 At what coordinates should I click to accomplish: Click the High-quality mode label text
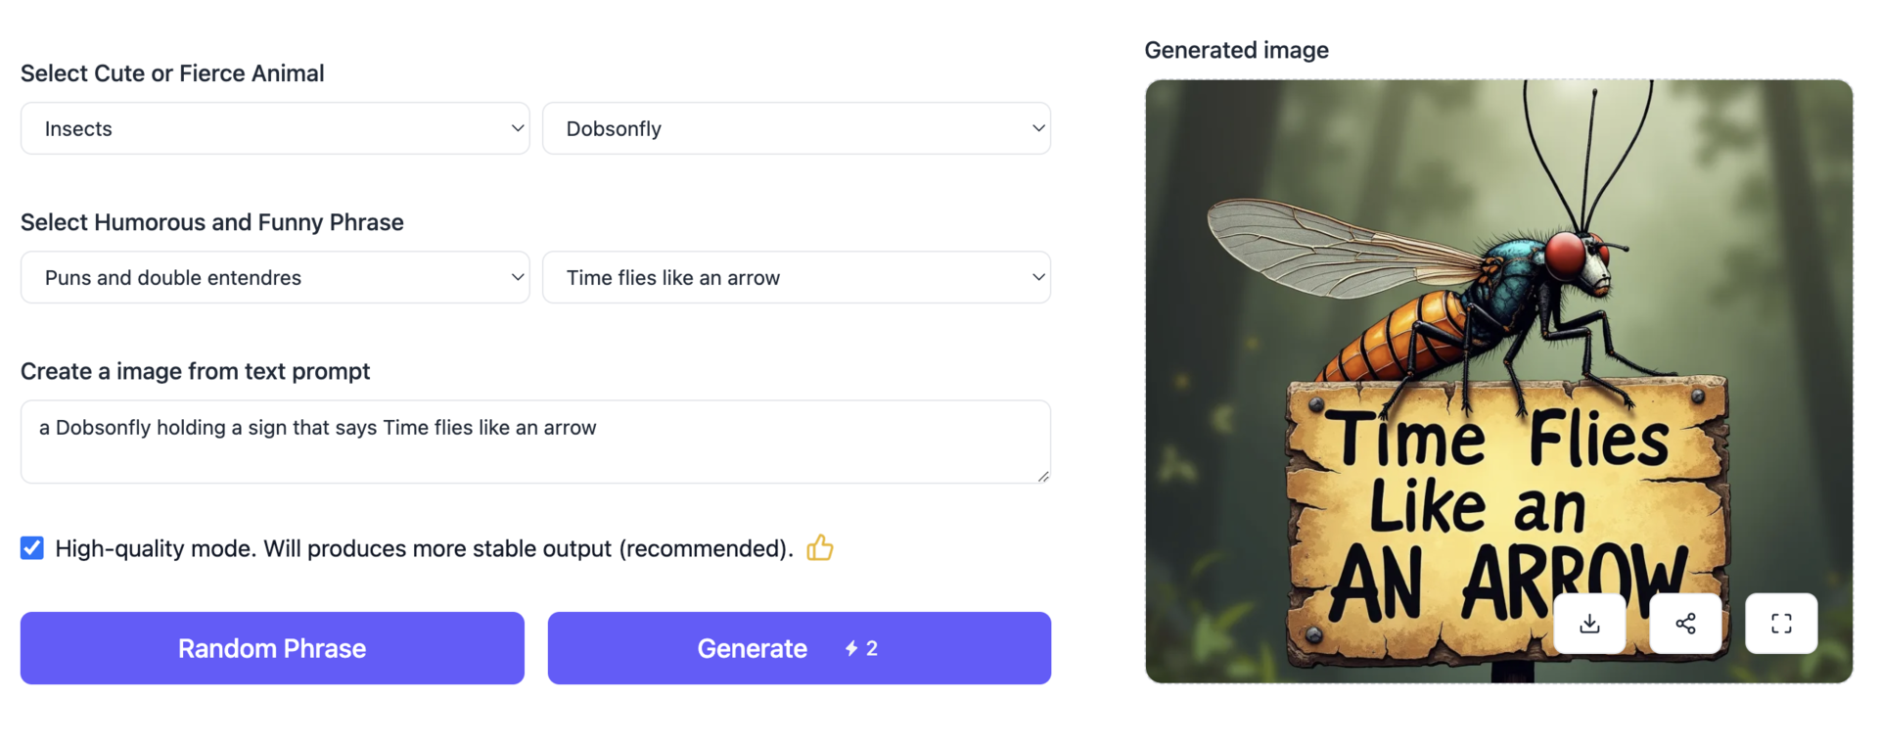point(423,548)
